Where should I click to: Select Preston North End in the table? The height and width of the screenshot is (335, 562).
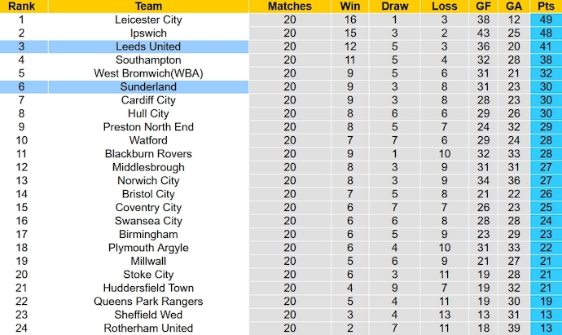pos(148,127)
